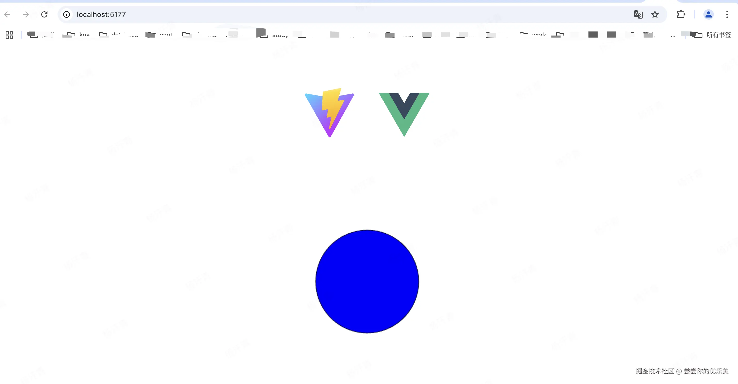Image resolution: width=738 pixels, height=384 pixels.
Task: Open the browser extensions puzzle icon
Action: 681,14
